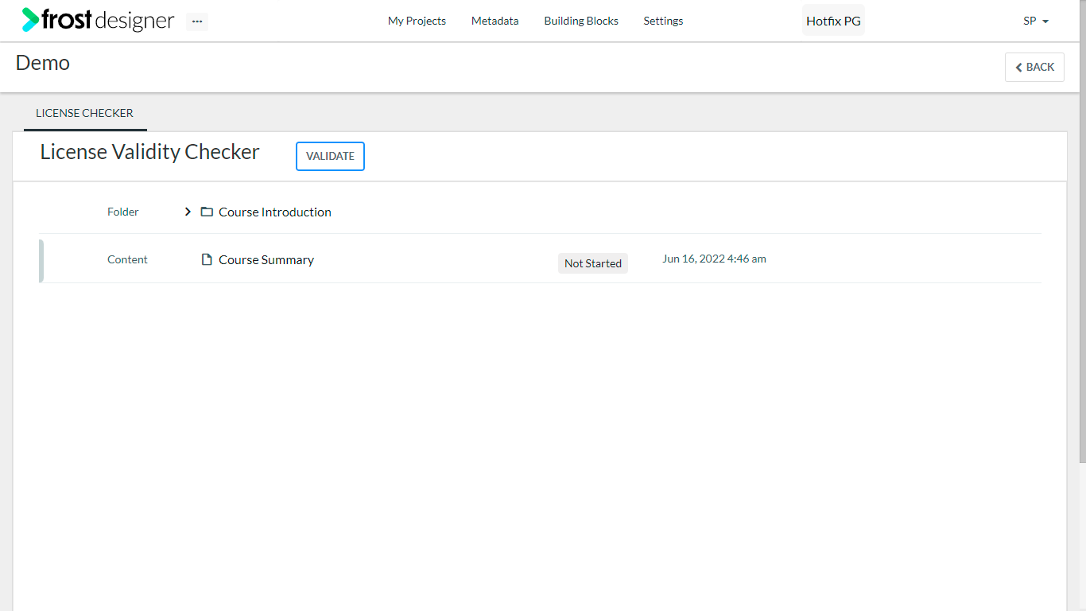Select the Course Introduction row label
The height and width of the screenshot is (611, 1086).
coord(275,212)
